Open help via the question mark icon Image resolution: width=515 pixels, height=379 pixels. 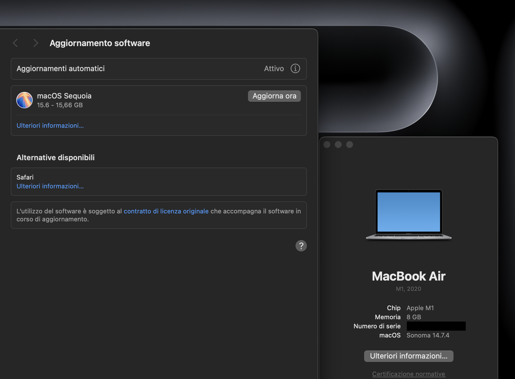(x=301, y=246)
